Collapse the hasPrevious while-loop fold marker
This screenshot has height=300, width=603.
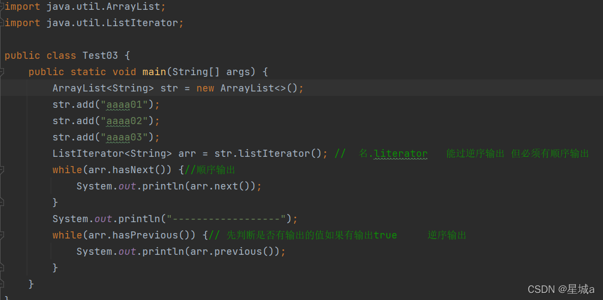(x=2, y=235)
